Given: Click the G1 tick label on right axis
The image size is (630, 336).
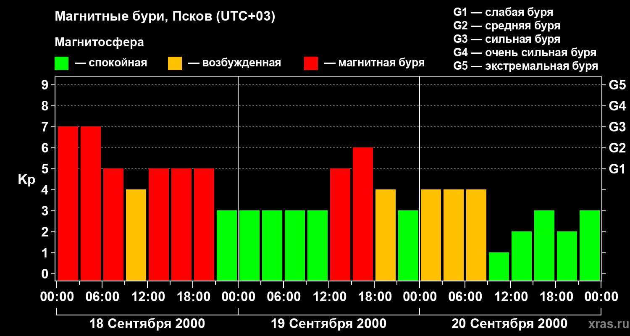Looking at the screenshot, I should (617, 169).
